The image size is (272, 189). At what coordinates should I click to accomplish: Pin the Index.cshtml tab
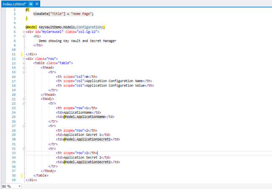click(31, 4)
